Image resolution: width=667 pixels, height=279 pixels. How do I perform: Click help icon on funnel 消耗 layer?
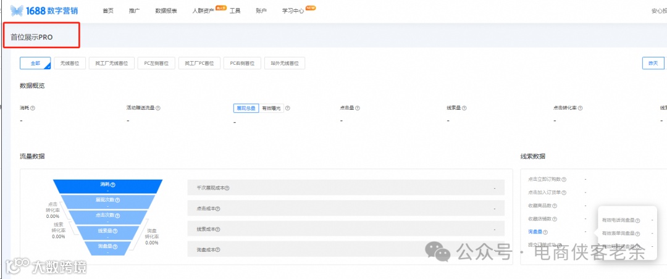(113, 185)
